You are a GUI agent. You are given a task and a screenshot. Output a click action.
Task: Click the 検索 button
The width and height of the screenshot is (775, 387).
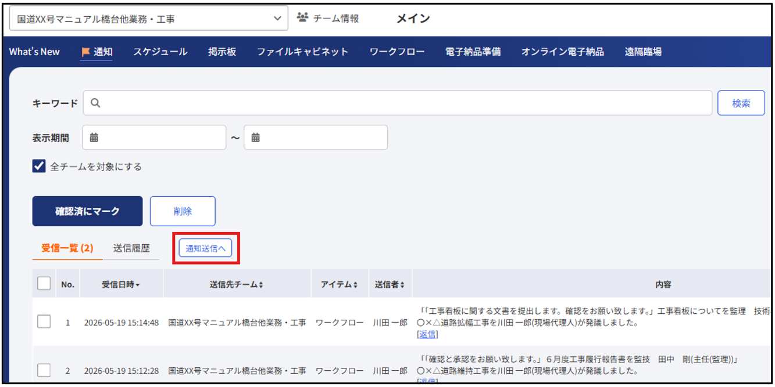(741, 103)
